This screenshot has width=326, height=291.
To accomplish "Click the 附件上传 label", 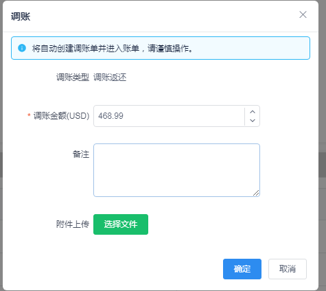I will 73,224.
